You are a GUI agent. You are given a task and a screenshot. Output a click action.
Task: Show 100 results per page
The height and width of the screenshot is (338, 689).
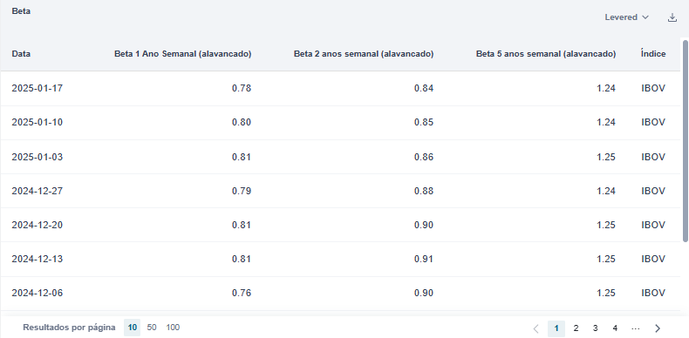click(x=173, y=328)
